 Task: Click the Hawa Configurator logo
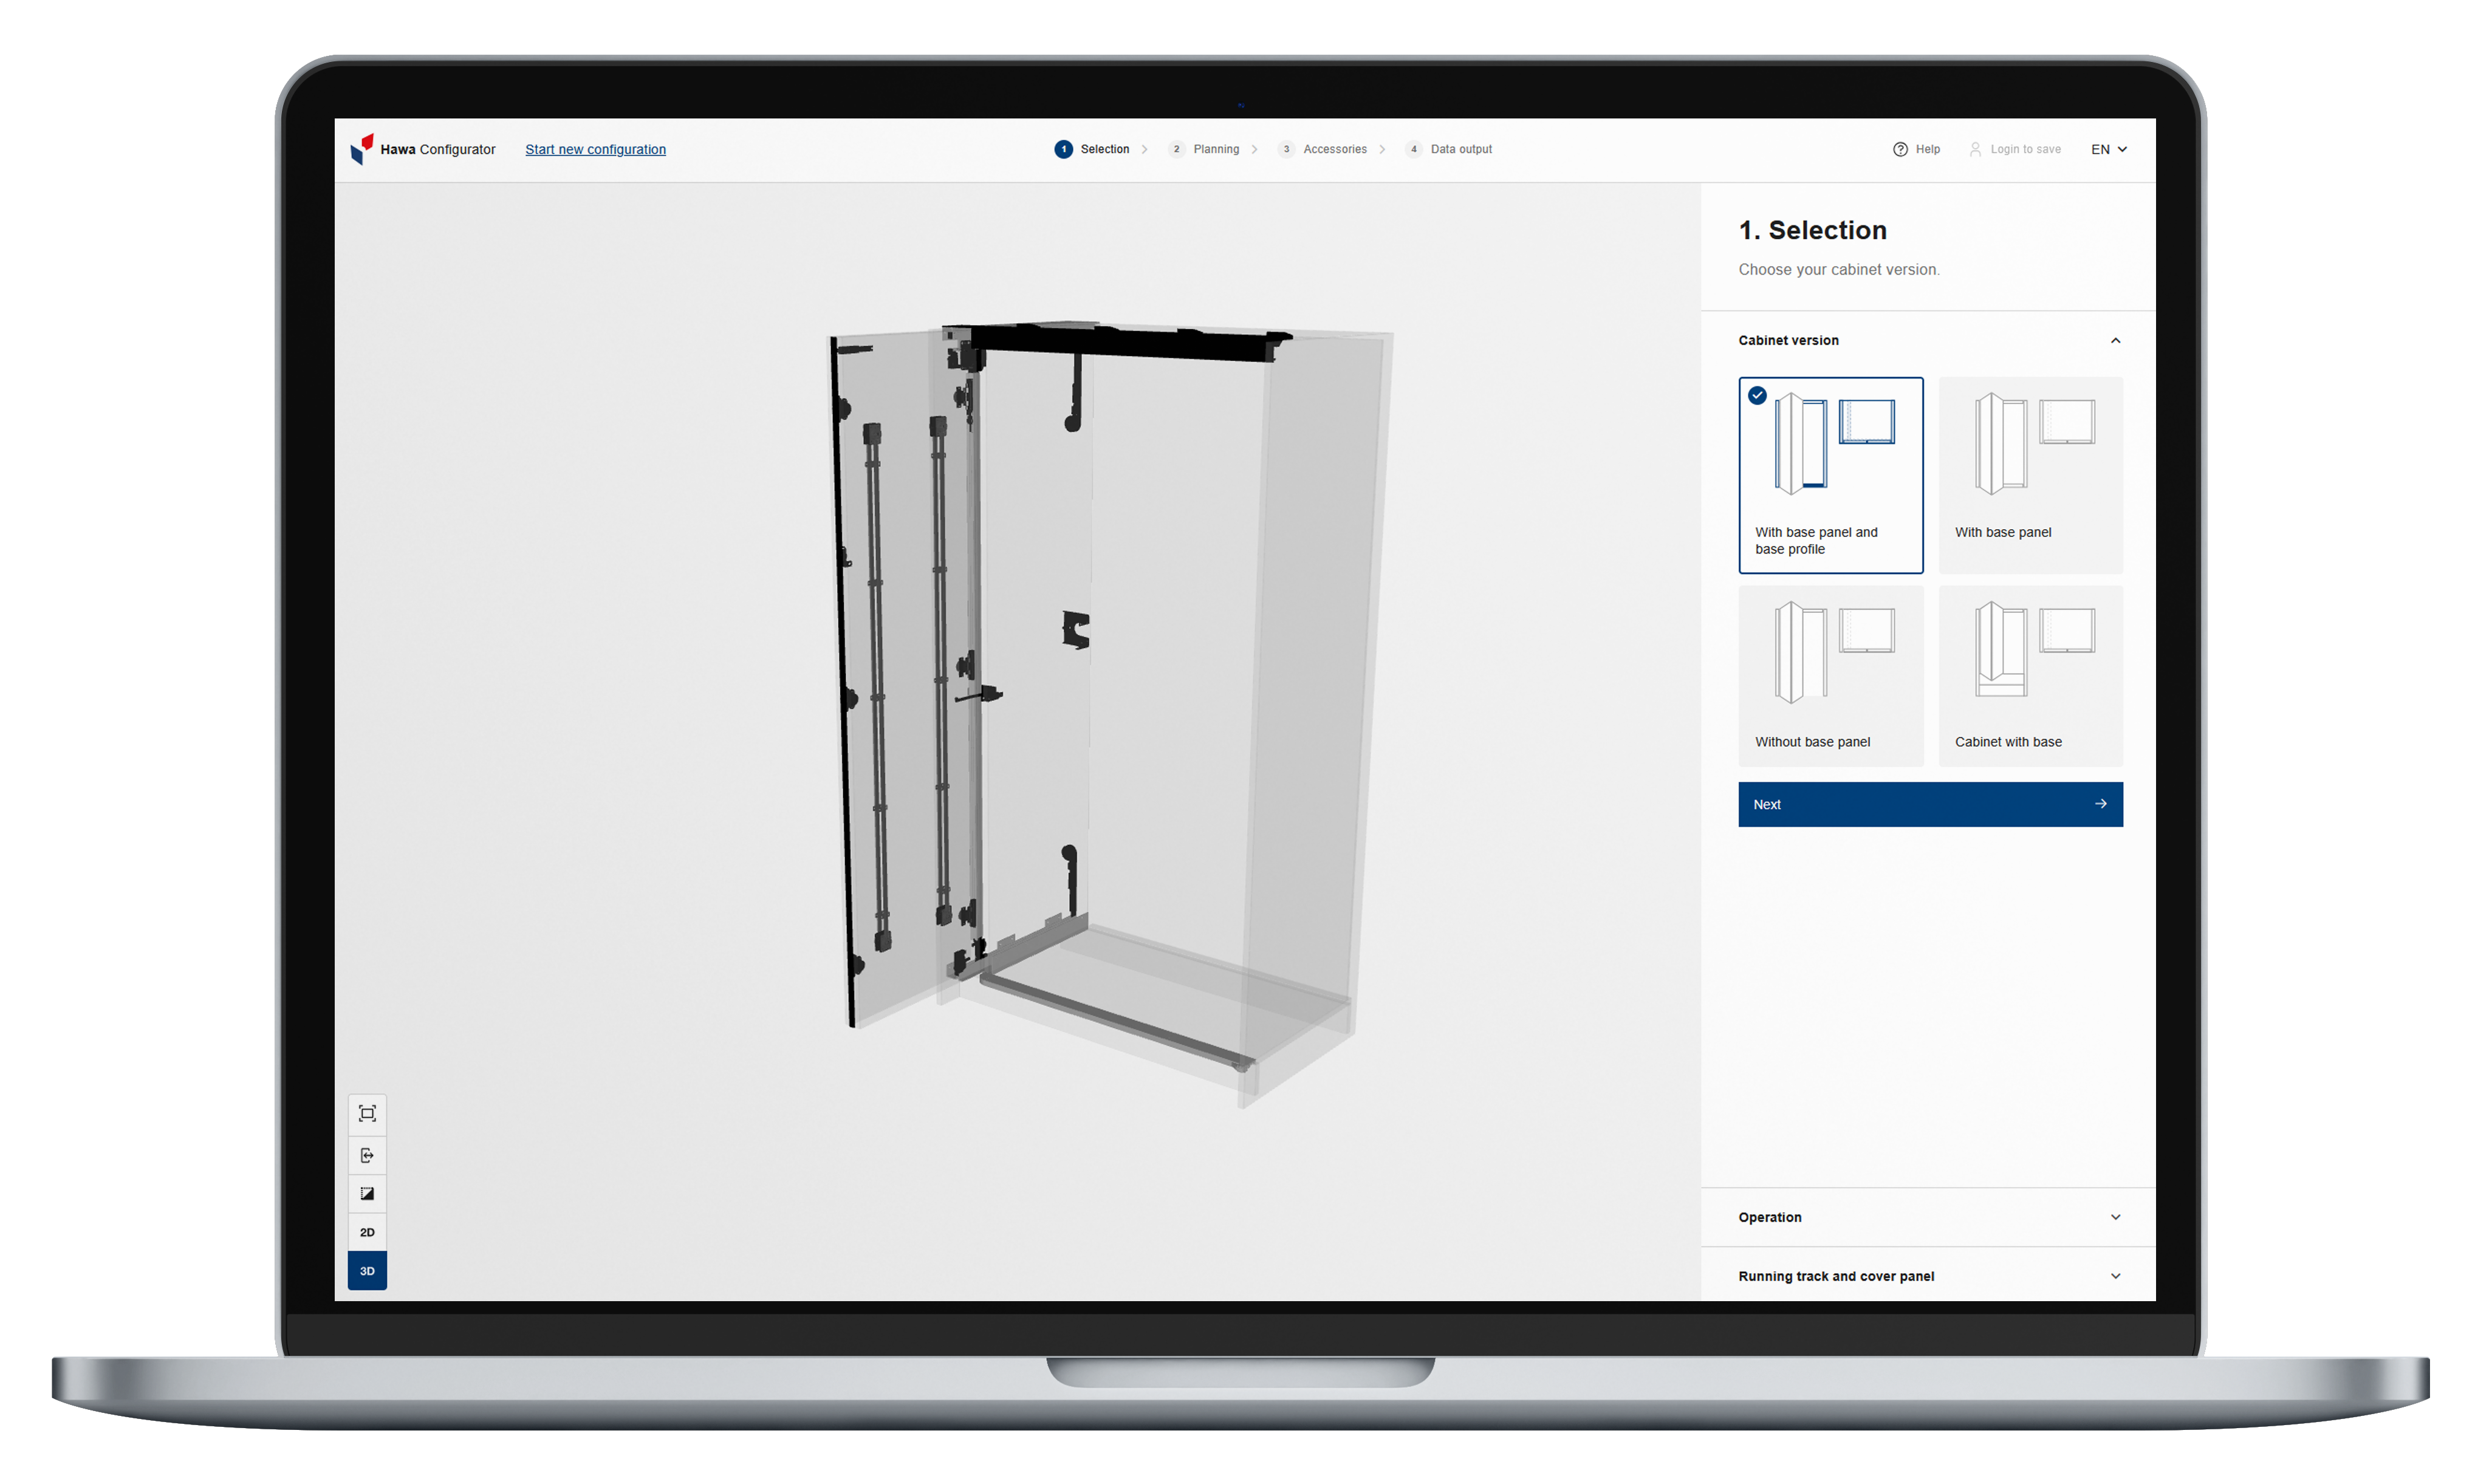pyautogui.click(x=422, y=149)
